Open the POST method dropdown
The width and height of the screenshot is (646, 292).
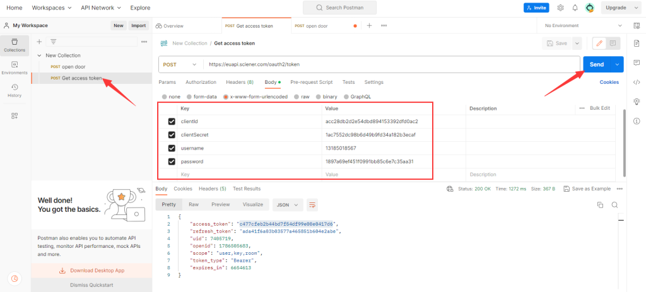(x=179, y=64)
